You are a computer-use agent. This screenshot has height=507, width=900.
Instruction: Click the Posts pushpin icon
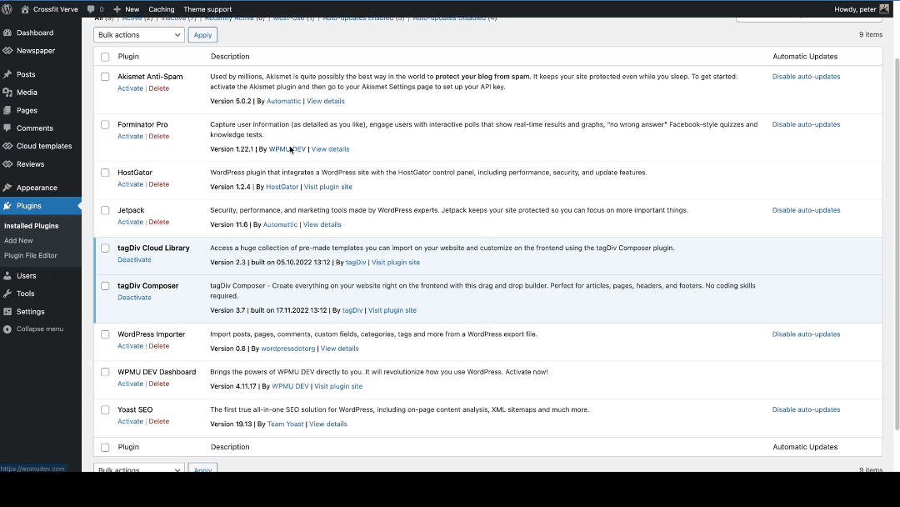pos(7,74)
